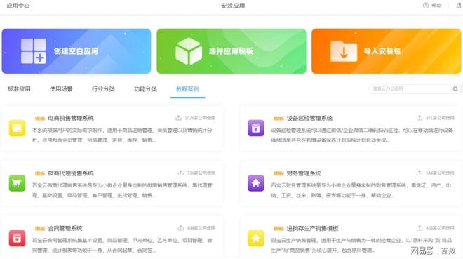Switch to the 行业分类 tab
Screen dimensions: 463x259
pyautogui.click(x=103, y=89)
